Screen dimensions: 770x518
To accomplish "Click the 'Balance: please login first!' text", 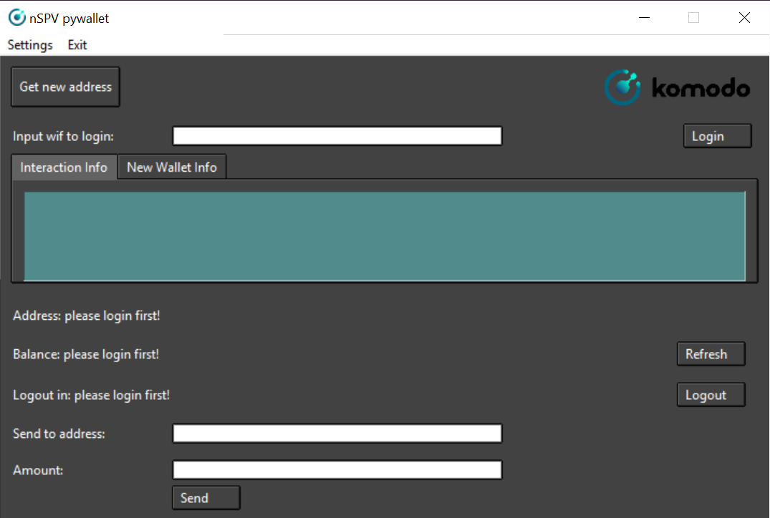I will tap(86, 354).
